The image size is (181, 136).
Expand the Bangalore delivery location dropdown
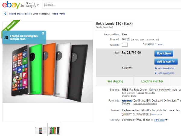[166, 120]
